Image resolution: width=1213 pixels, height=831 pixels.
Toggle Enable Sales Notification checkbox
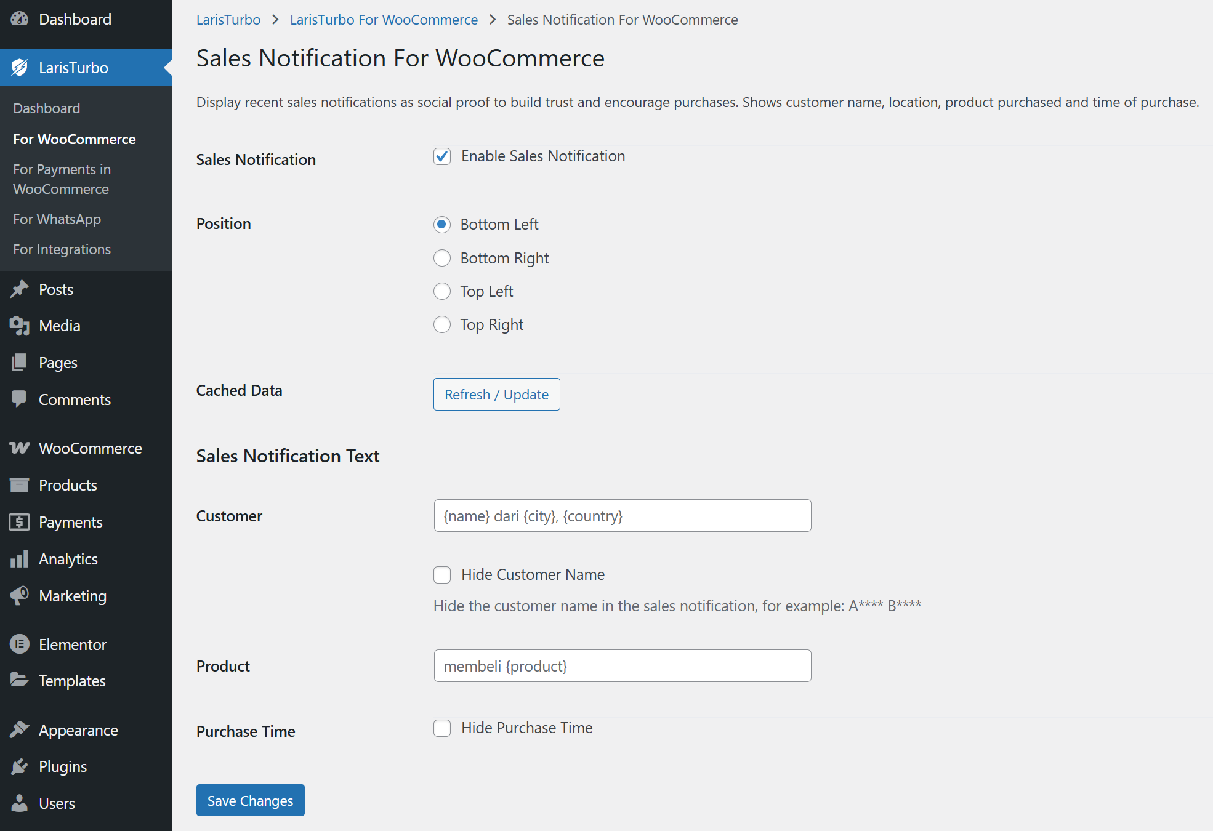pos(442,156)
